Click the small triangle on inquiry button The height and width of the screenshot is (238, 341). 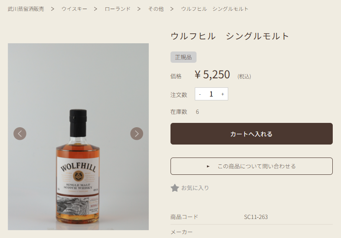pyautogui.click(x=208, y=166)
